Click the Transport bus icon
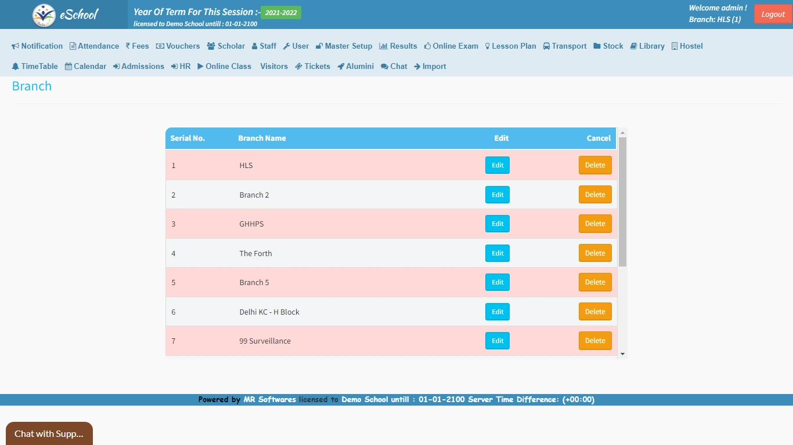793x445 pixels. click(x=547, y=46)
